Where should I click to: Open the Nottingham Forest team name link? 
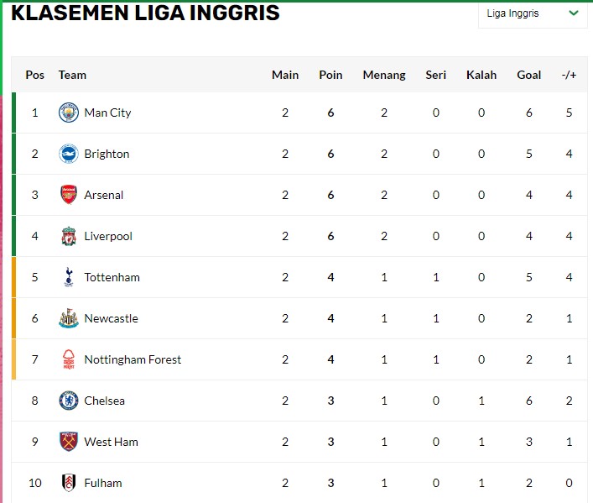point(133,359)
